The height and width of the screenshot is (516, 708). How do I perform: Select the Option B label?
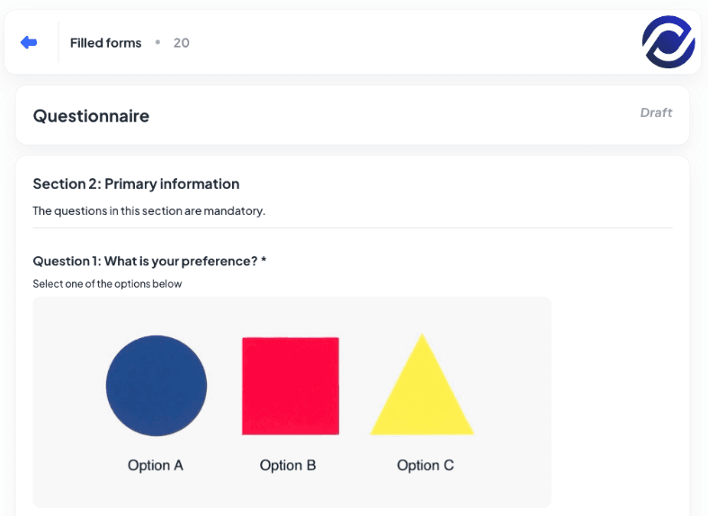[x=288, y=466]
